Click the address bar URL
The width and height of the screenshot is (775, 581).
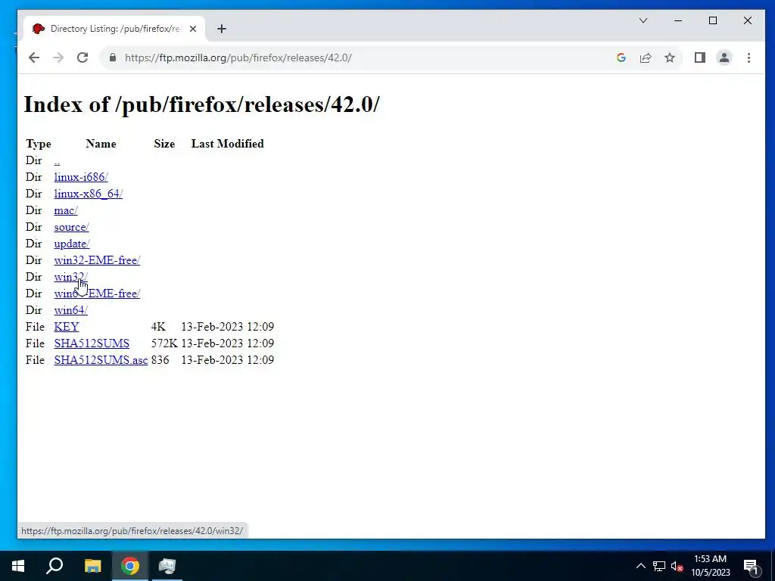point(238,57)
